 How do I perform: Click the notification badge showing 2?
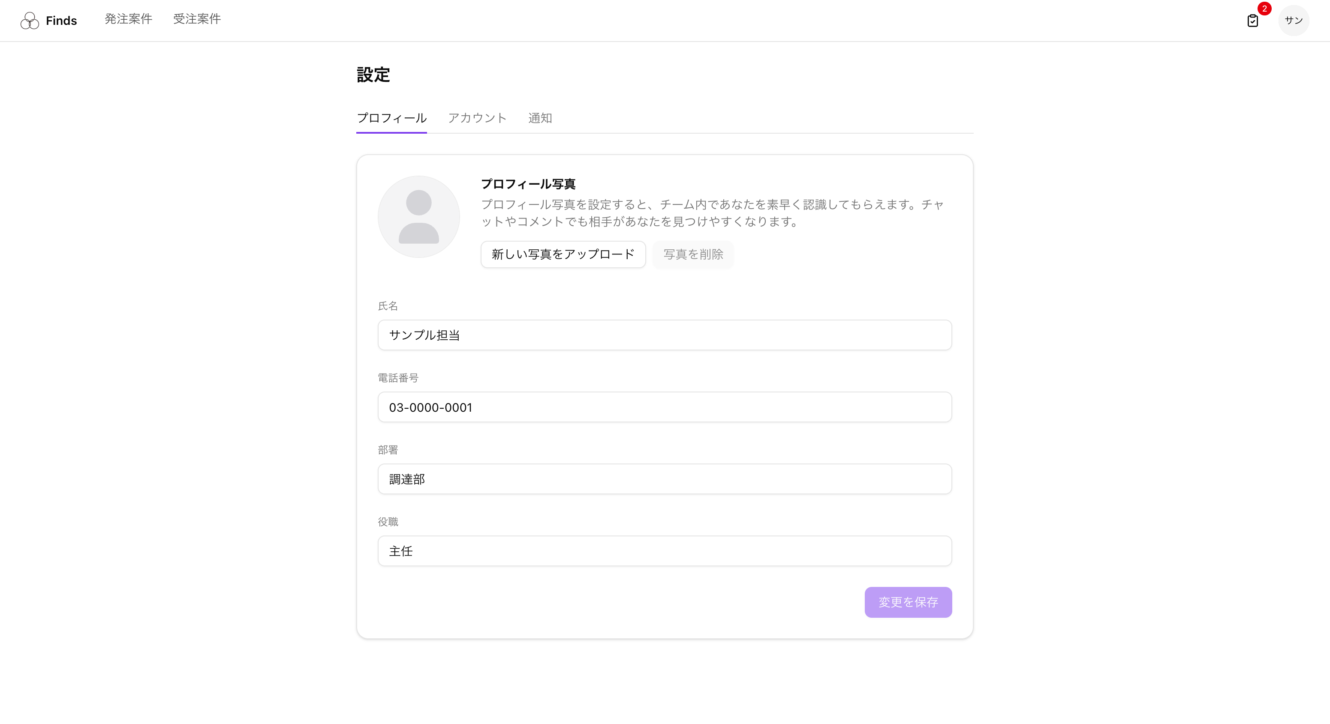coord(1264,9)
